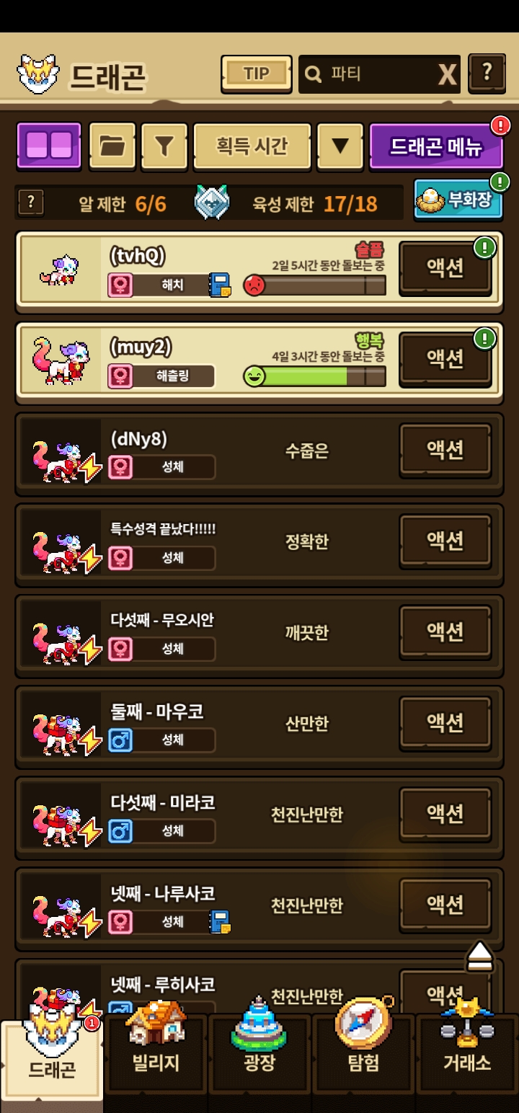Tap the scroll-to-top eject arrow icon
Screen dimensions: 519x1113
coord(480,957)
